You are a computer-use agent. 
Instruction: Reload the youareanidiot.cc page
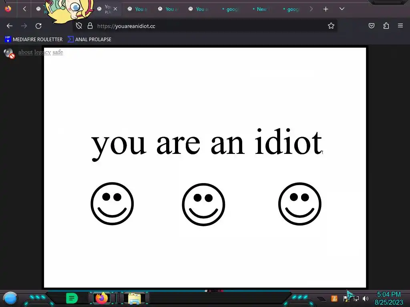pyautogui.click(x=38, y=26)
